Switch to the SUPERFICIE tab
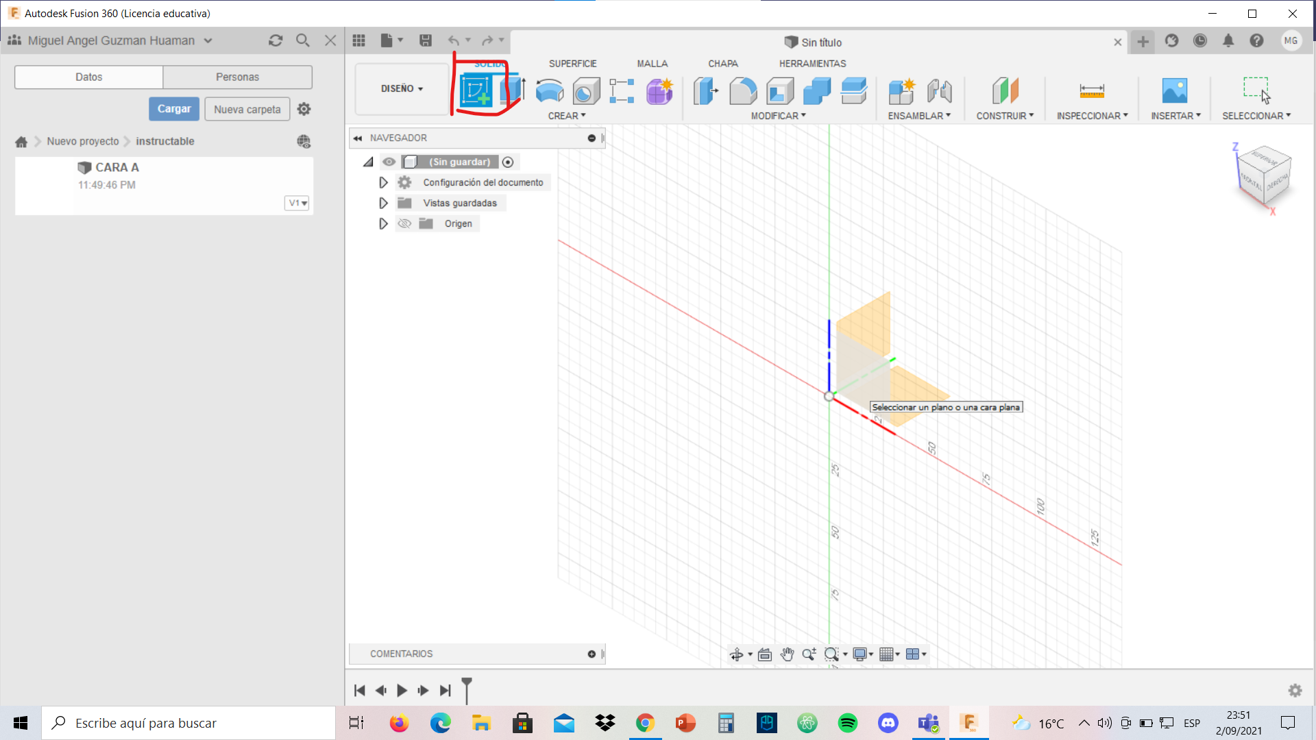The image size is (1316, 740). pyautogui.click(x=572, y=64)
